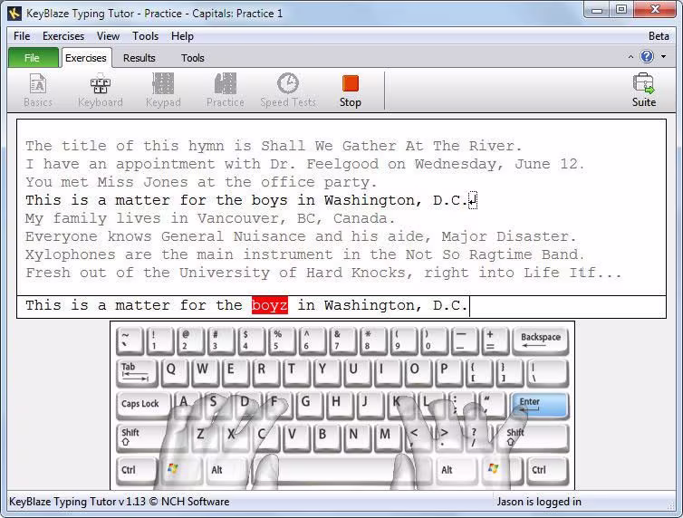This screenshot has width=683, height=518.
Task: Click the KeyBlaze application icon in title bar
Action: pos(14,14)
